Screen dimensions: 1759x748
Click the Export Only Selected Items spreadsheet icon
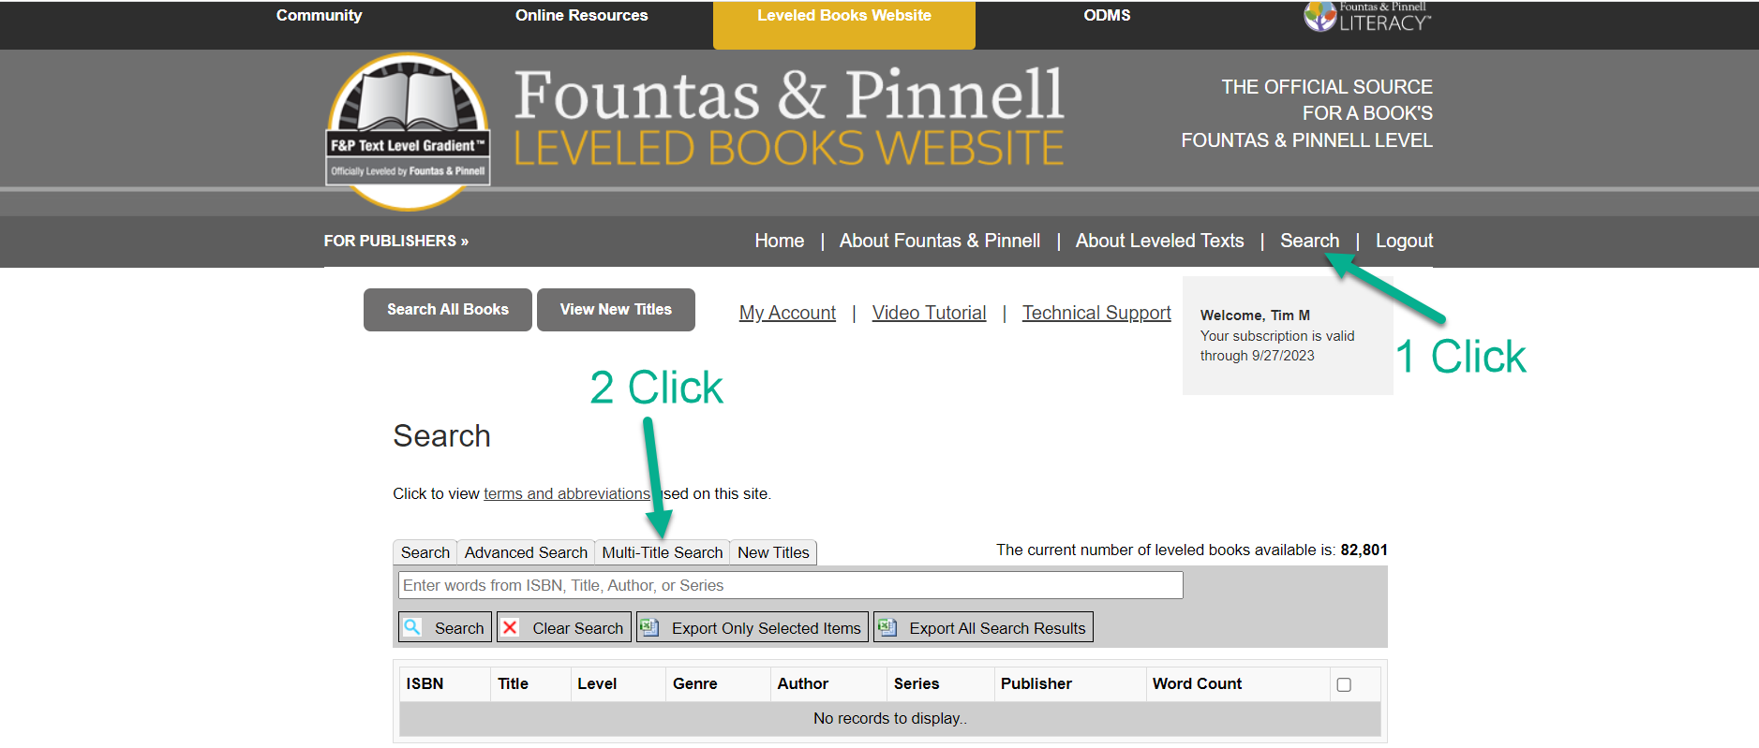coord(649,627)
